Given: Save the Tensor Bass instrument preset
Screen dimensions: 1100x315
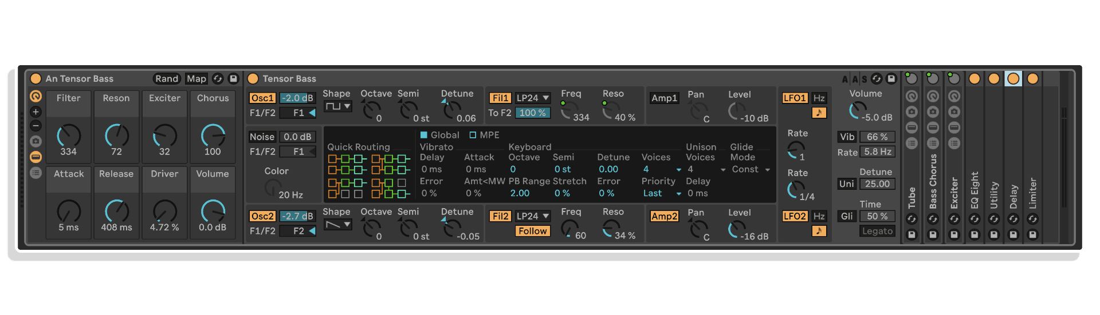Looking at the screenshot, I should click(891, 79).
